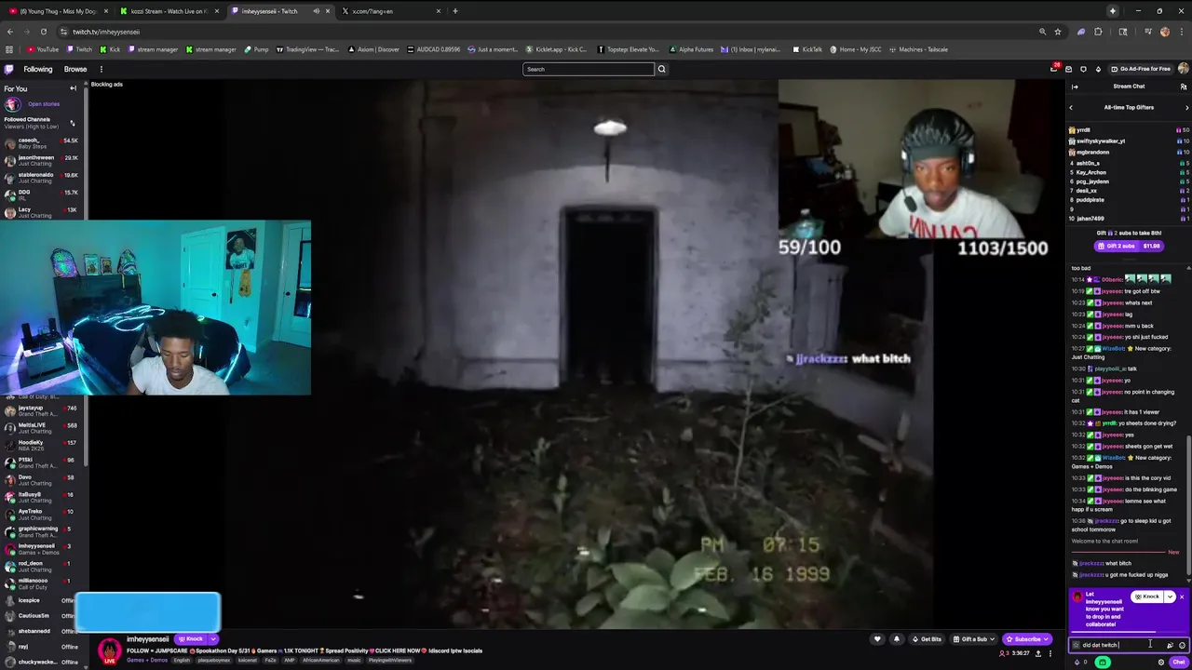
Task: Click the Twitch search magnifier button
Action: click(662, 69)
